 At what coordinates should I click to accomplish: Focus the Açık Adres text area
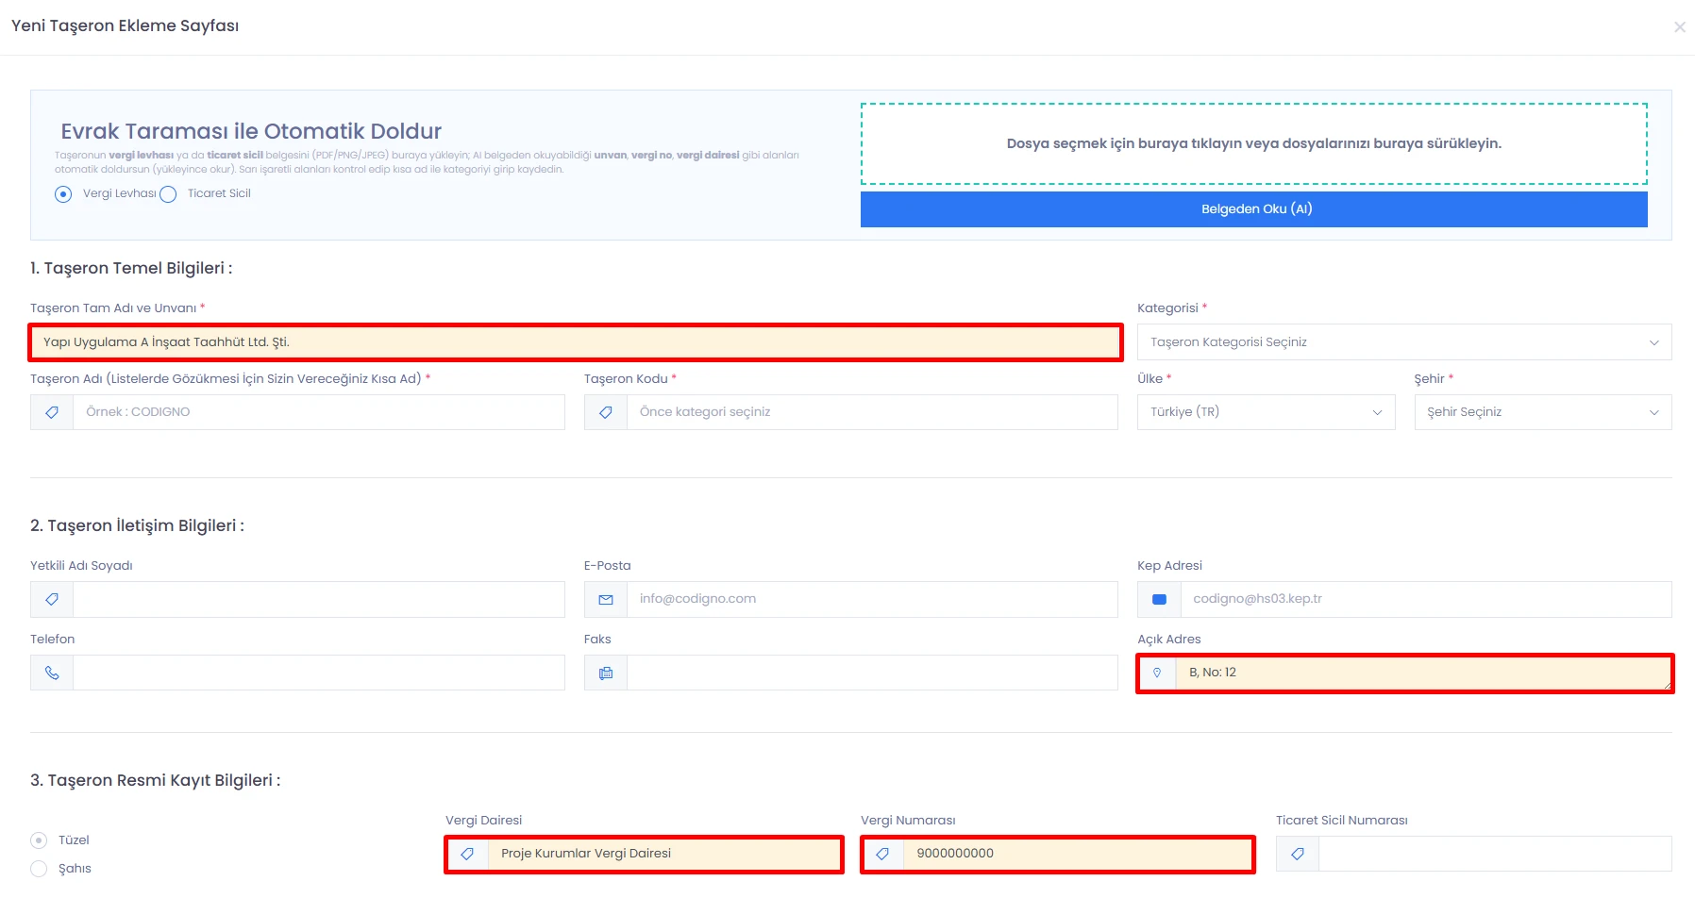pos(1424,673)
